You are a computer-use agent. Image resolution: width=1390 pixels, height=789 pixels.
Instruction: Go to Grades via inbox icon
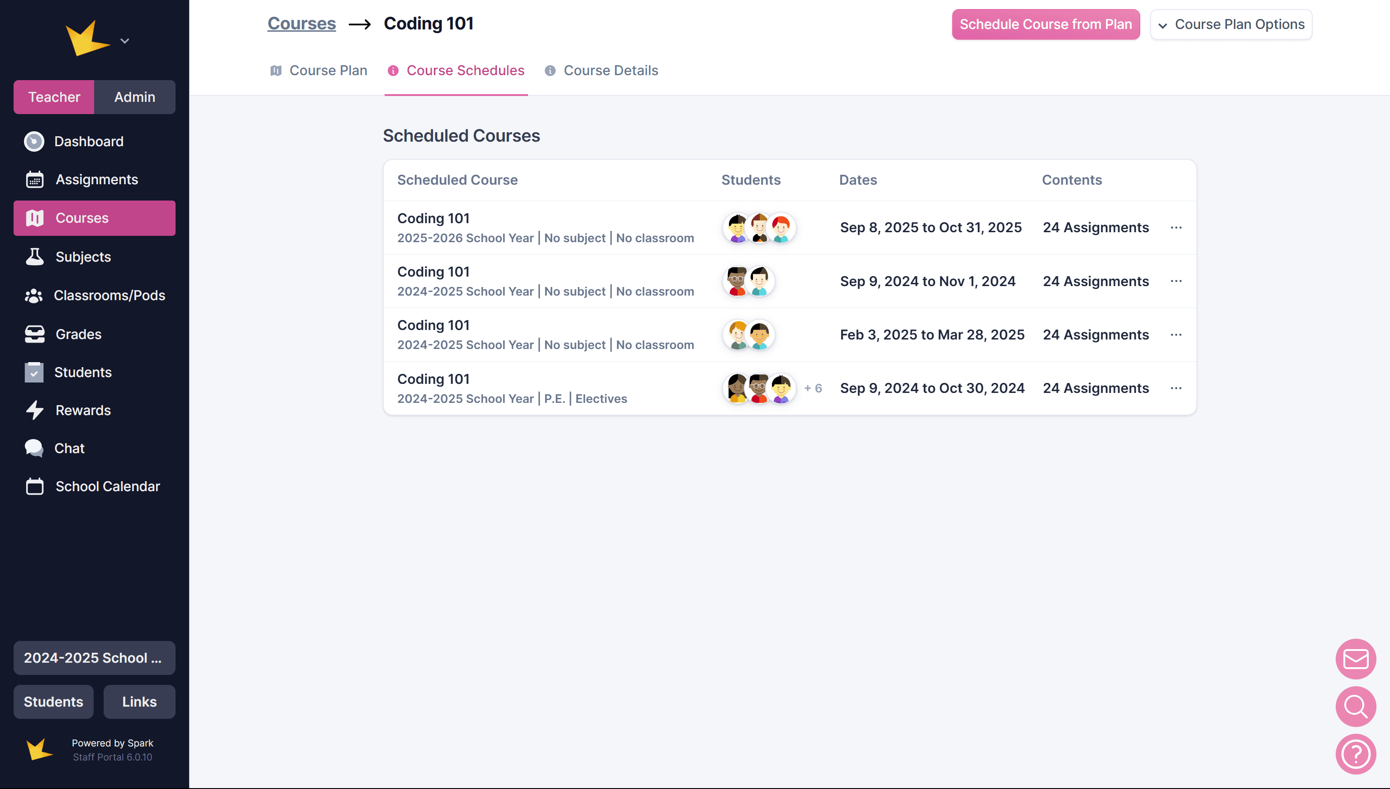point(35,335)
